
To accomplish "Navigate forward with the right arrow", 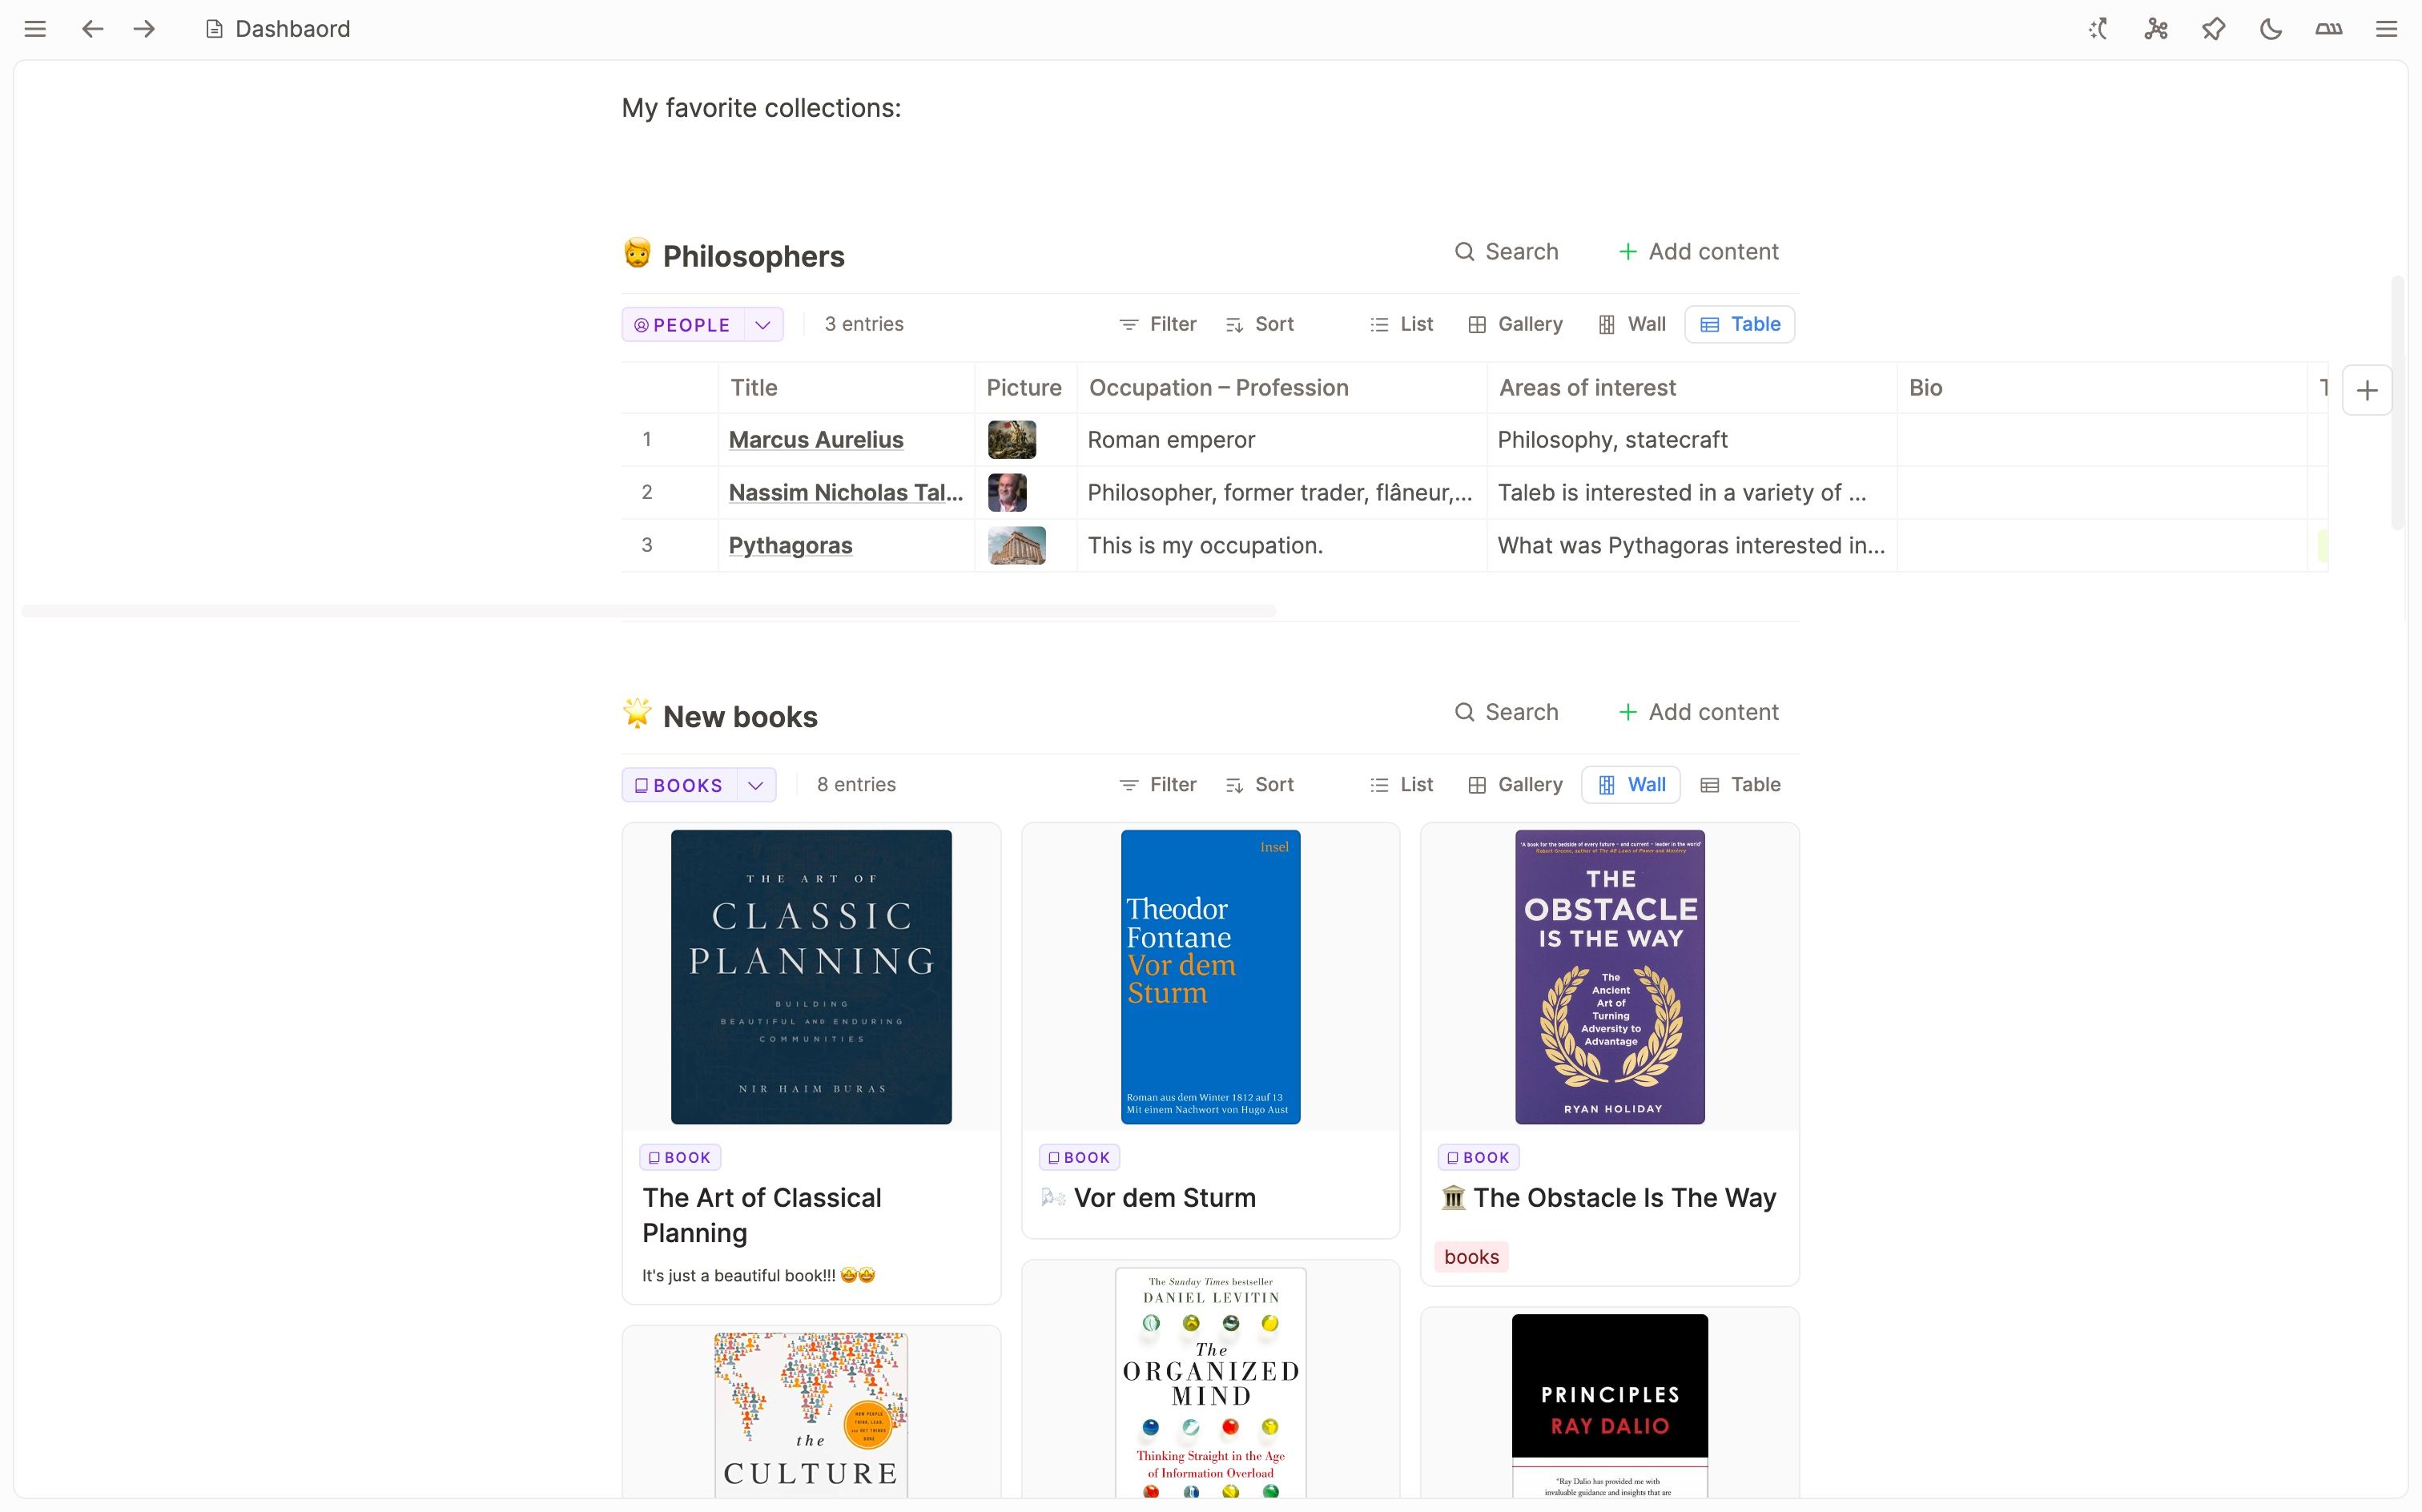I will click(144, 29).
